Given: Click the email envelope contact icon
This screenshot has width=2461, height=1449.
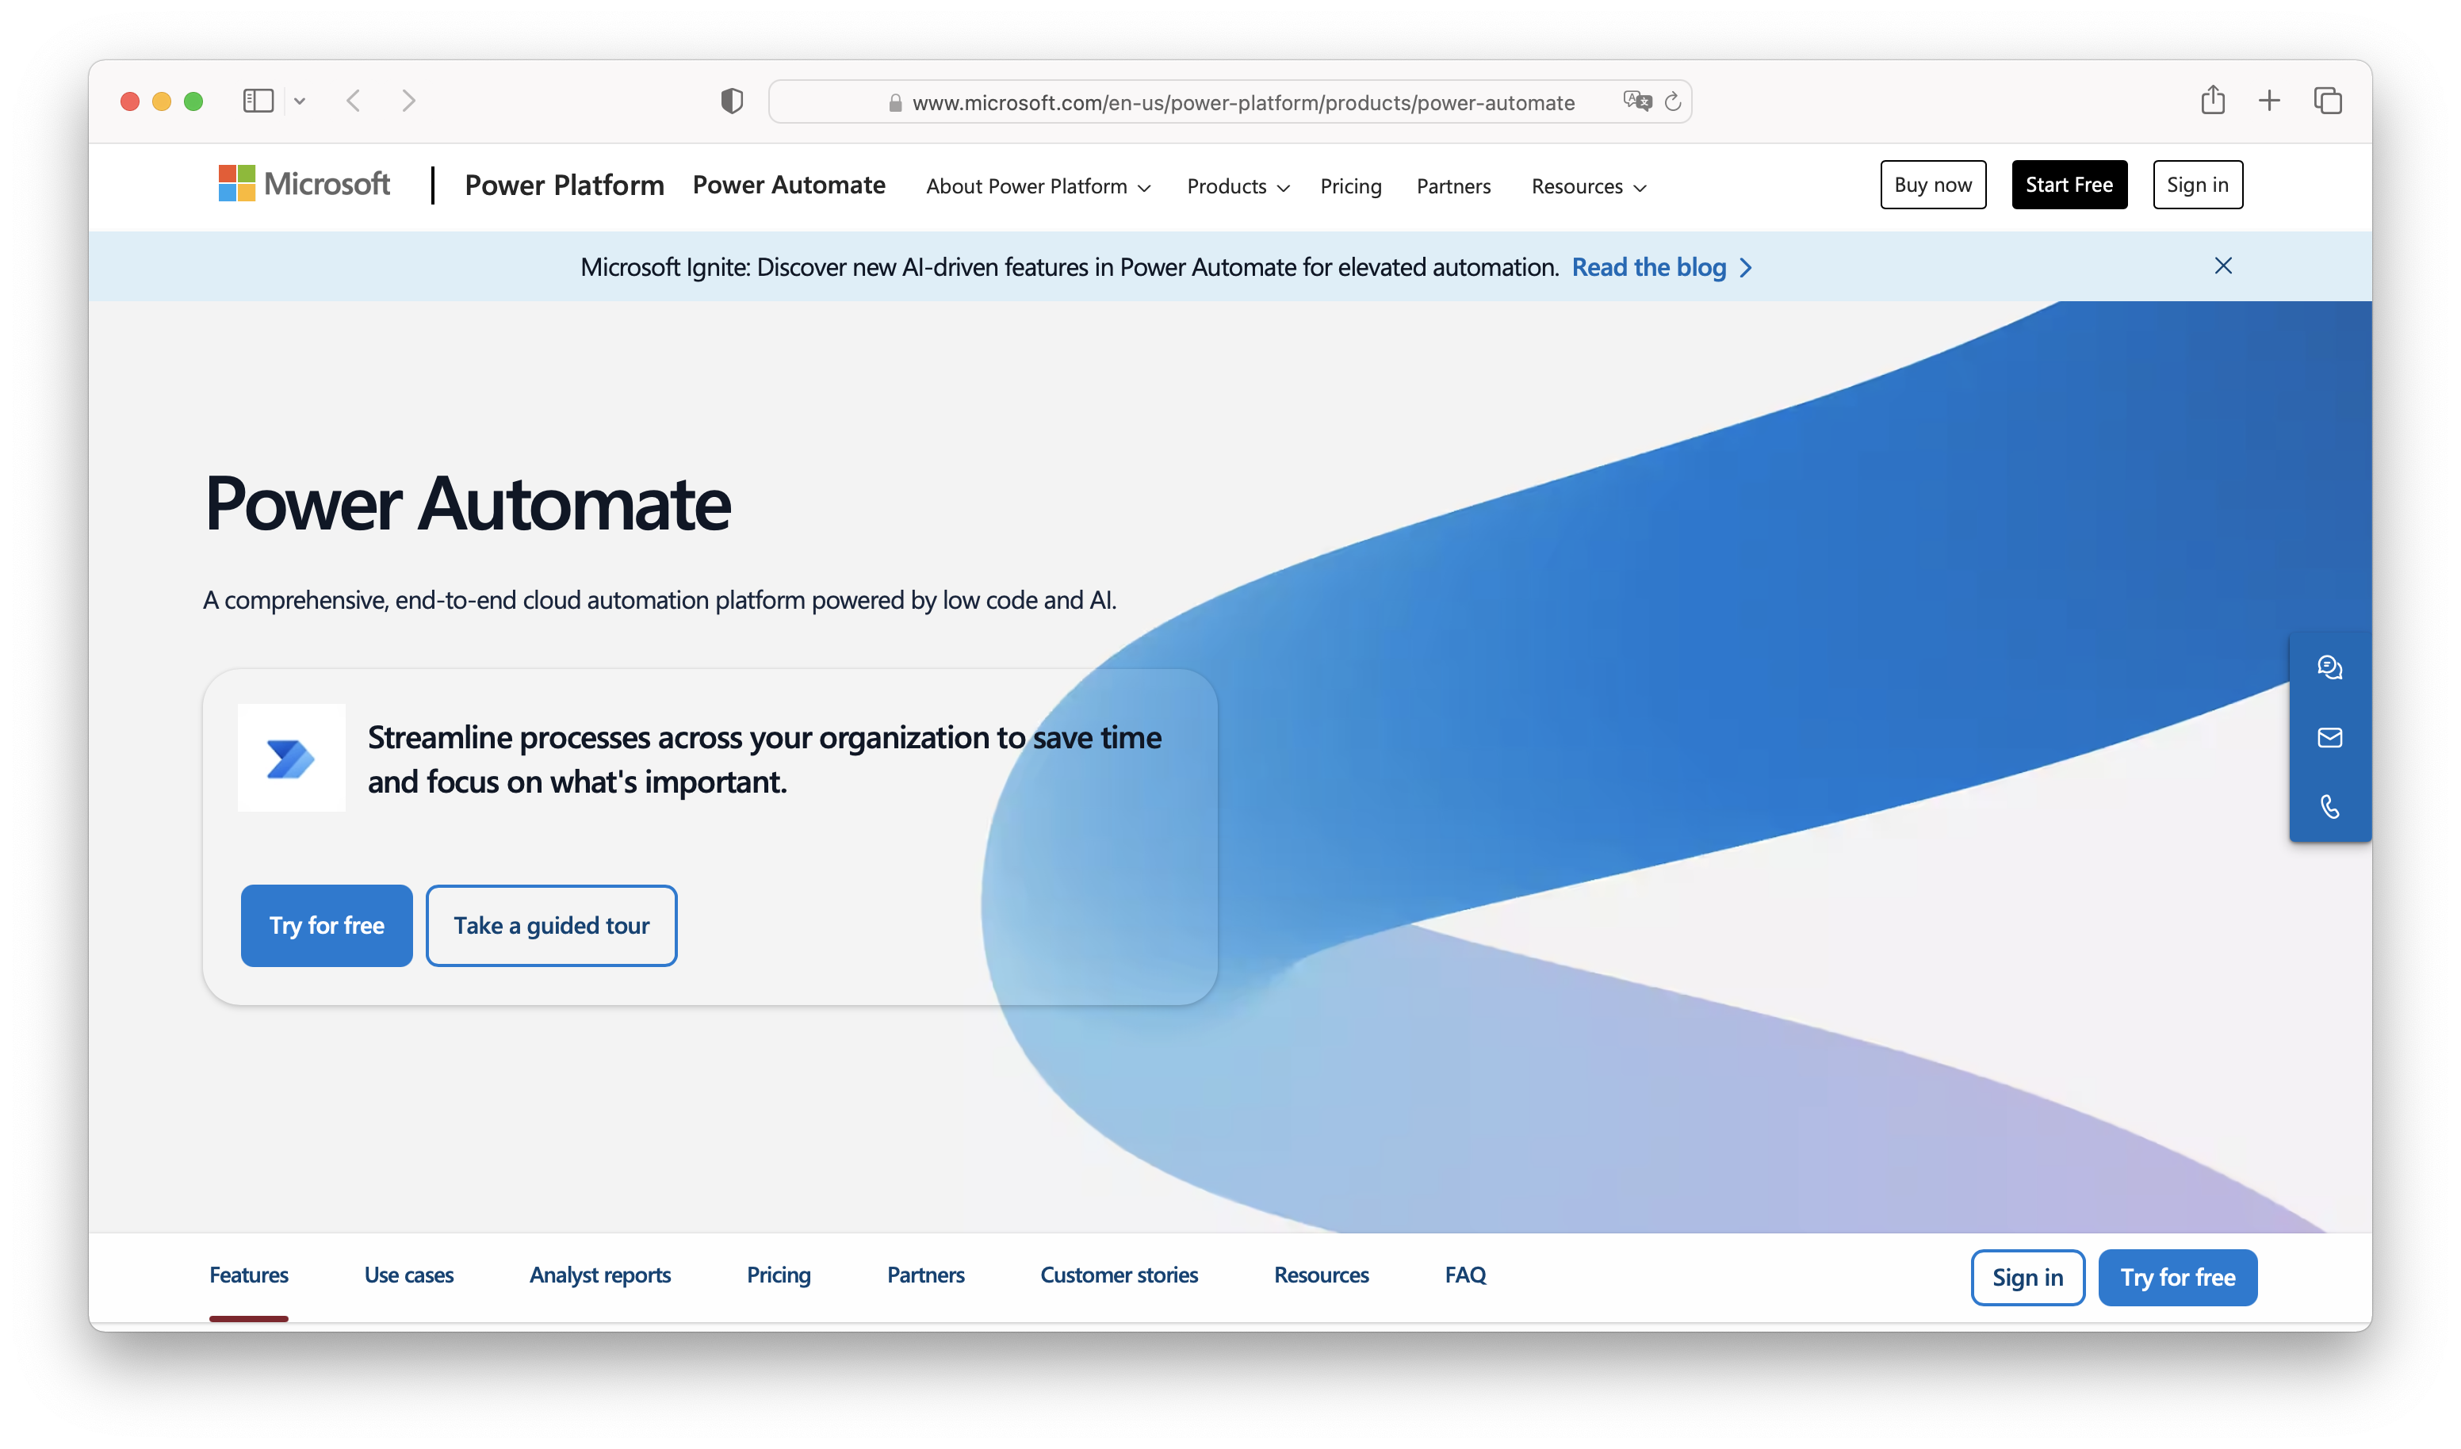Looking at the screenshot, I should point(2329,737).
